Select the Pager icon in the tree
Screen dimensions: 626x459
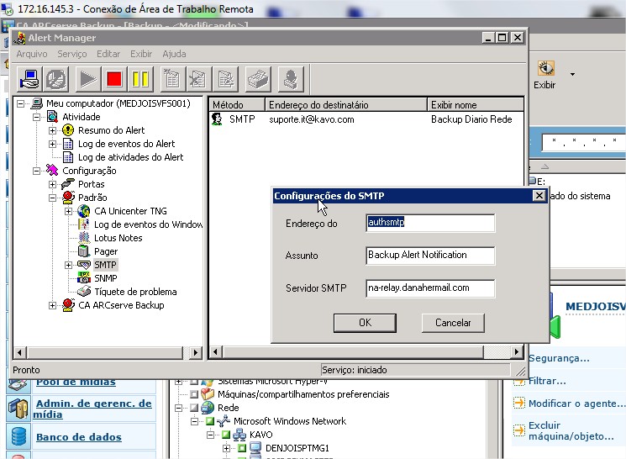pos(83,251)
